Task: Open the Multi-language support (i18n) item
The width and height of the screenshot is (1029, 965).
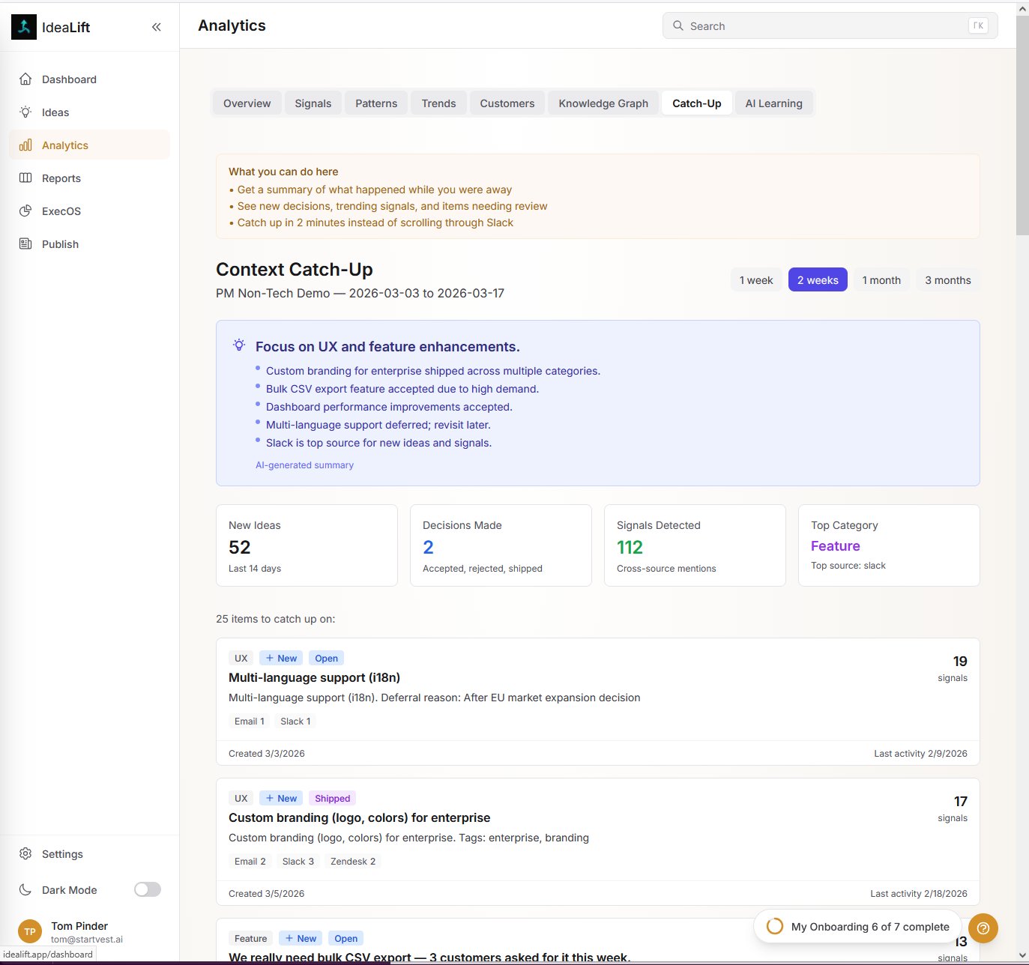Action: pyautogui.click(x=314, y=678)
